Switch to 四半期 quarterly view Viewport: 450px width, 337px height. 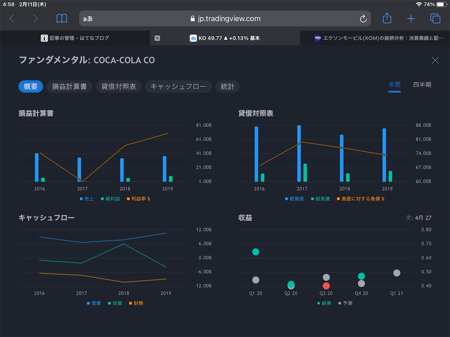tap(422, 85)
